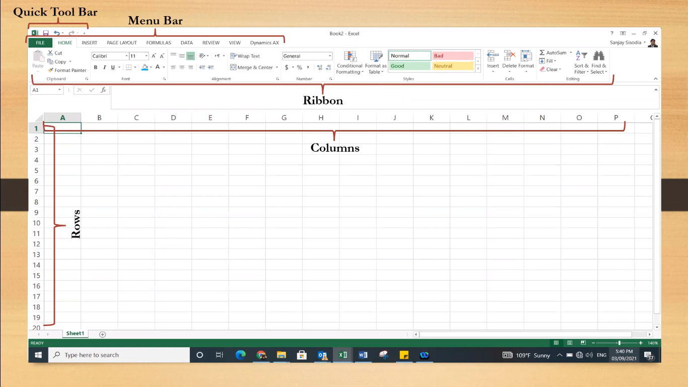
Task: Click the Percent Style icon
Action: click(x=299, y=68)
